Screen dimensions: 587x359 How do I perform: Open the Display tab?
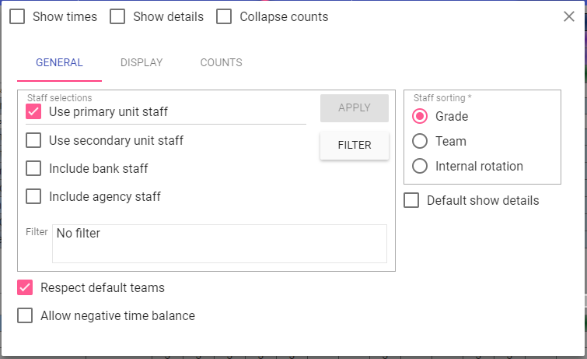[142, 63]
